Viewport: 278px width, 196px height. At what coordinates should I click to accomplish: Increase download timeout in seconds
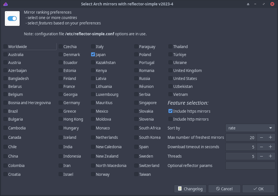tap(270, 147)
